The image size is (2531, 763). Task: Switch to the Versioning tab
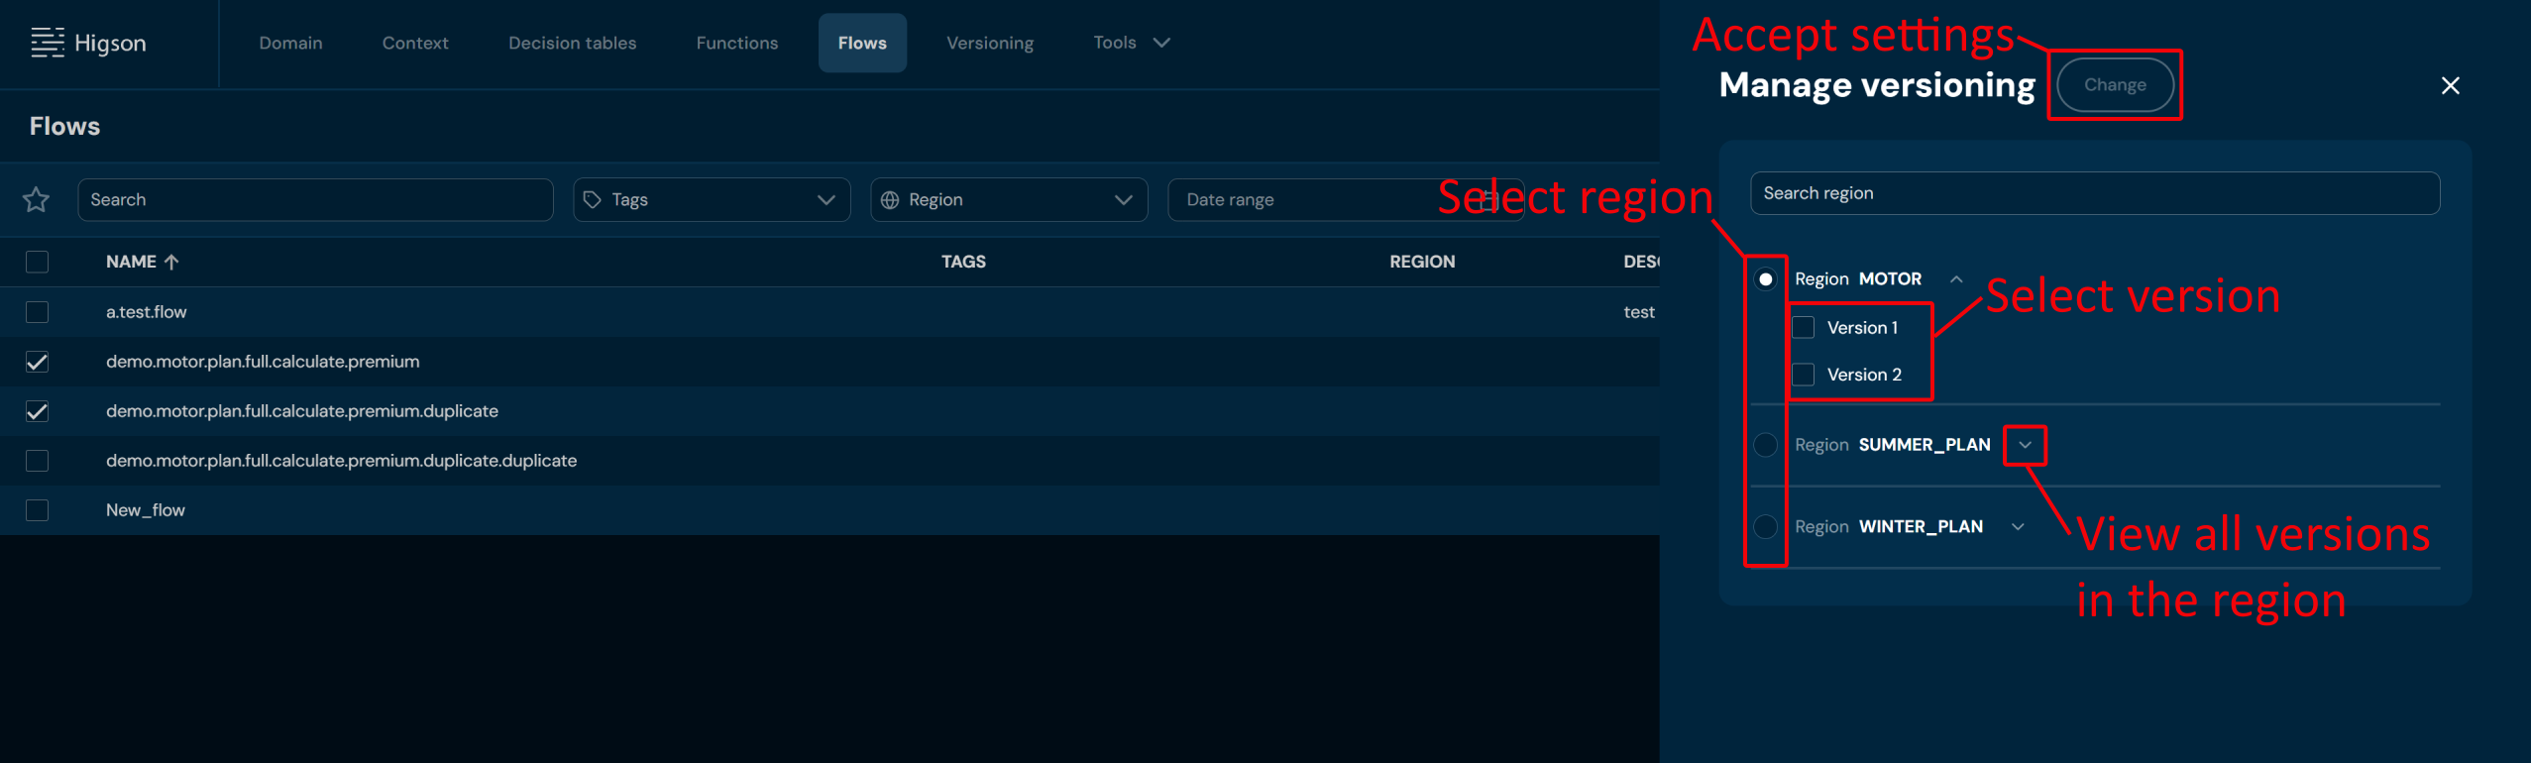(989, 43)
